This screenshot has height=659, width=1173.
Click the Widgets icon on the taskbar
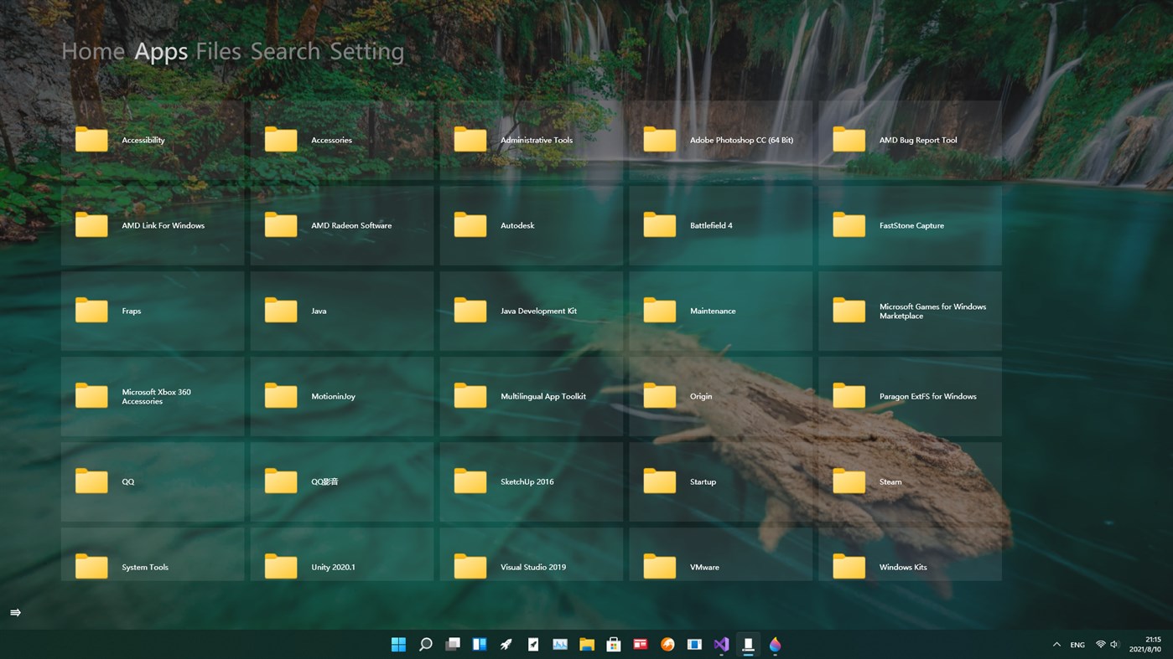pyautogui.click(x=479, y=644)
